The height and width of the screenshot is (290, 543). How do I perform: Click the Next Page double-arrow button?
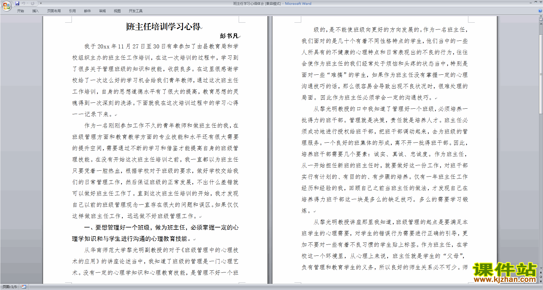click(541, 281)
